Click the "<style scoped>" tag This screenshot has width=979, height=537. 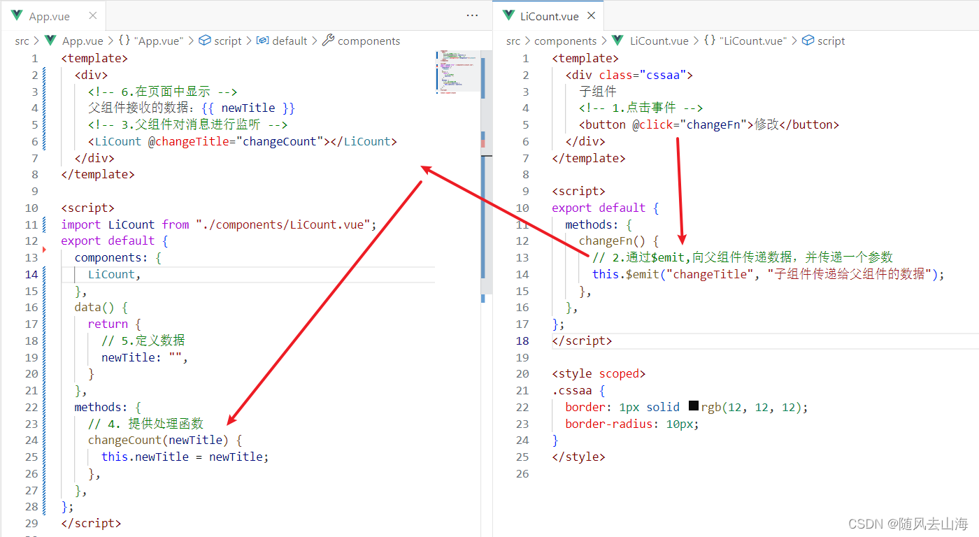point(599,374)
